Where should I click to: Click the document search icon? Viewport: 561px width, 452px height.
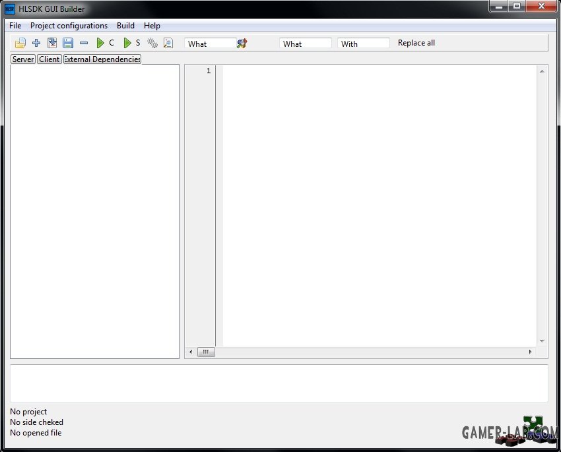tap(168, 43)
